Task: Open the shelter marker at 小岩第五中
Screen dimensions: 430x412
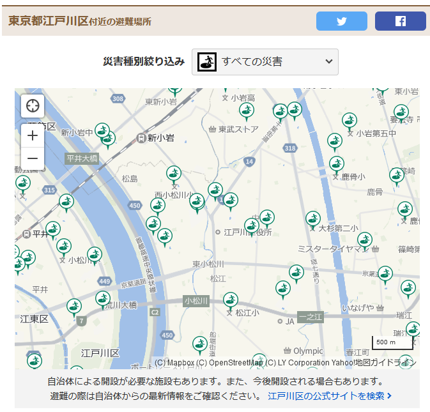Action: [x=349, y=121]
